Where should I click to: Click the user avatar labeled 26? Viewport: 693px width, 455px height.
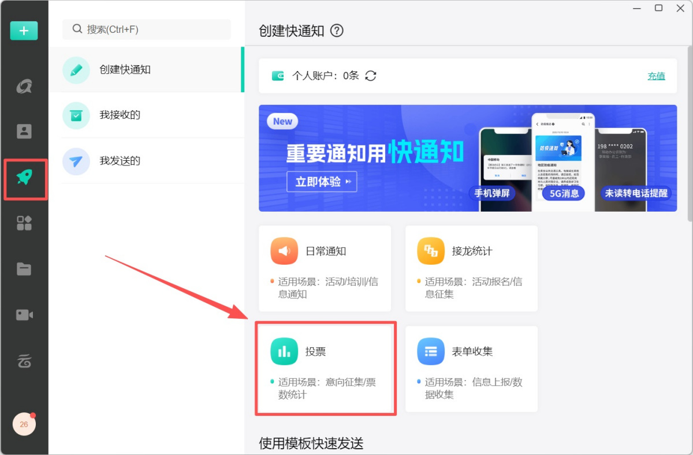[x=24, y=424]
